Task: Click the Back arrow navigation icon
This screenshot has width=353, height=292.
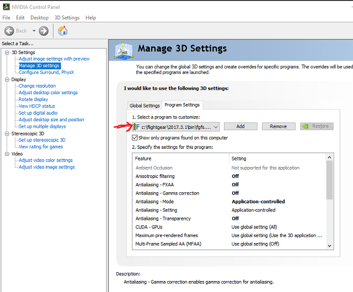Action: pyautogui.click(x=9, y=31)
